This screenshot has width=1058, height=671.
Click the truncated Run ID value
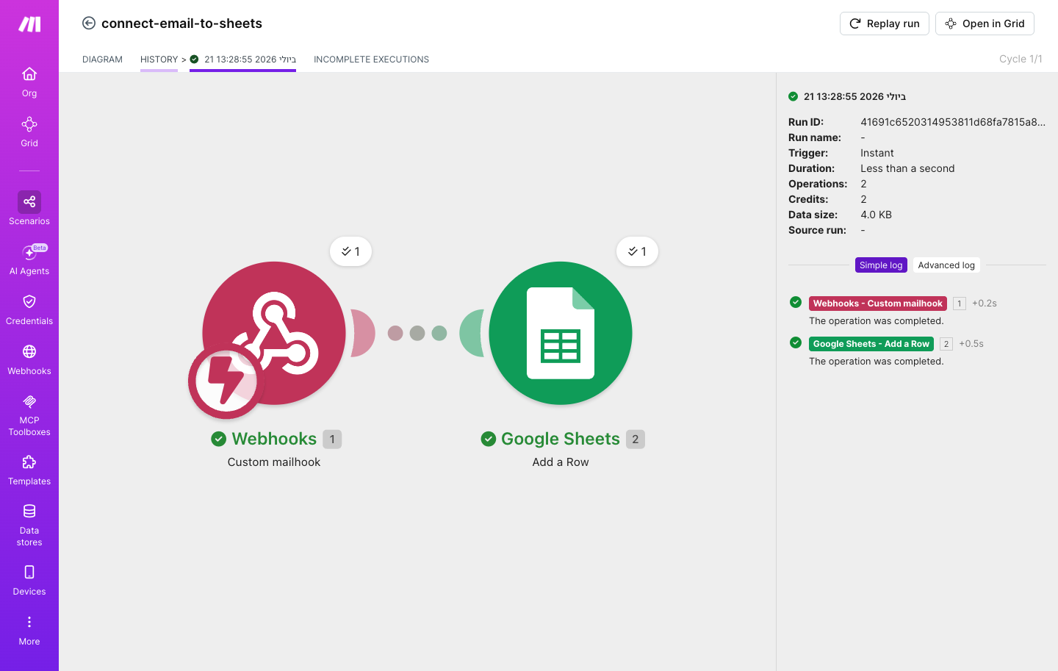click(x=953, y=122)
